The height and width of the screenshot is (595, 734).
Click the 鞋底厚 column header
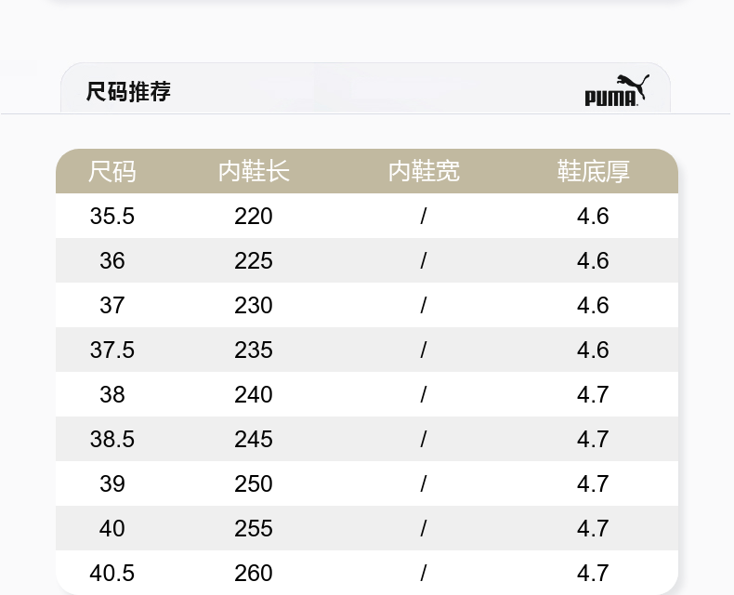[593, 172]
